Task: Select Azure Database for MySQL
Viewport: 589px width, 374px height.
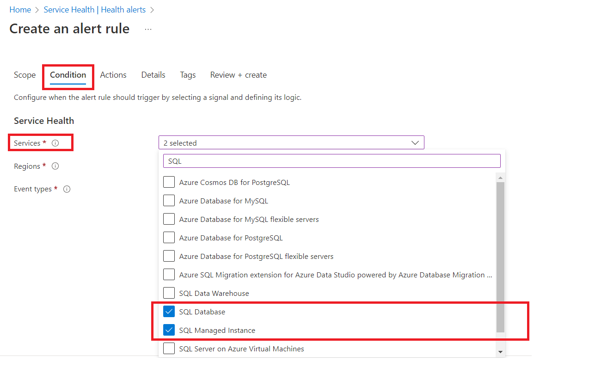Action: [169, 200]
